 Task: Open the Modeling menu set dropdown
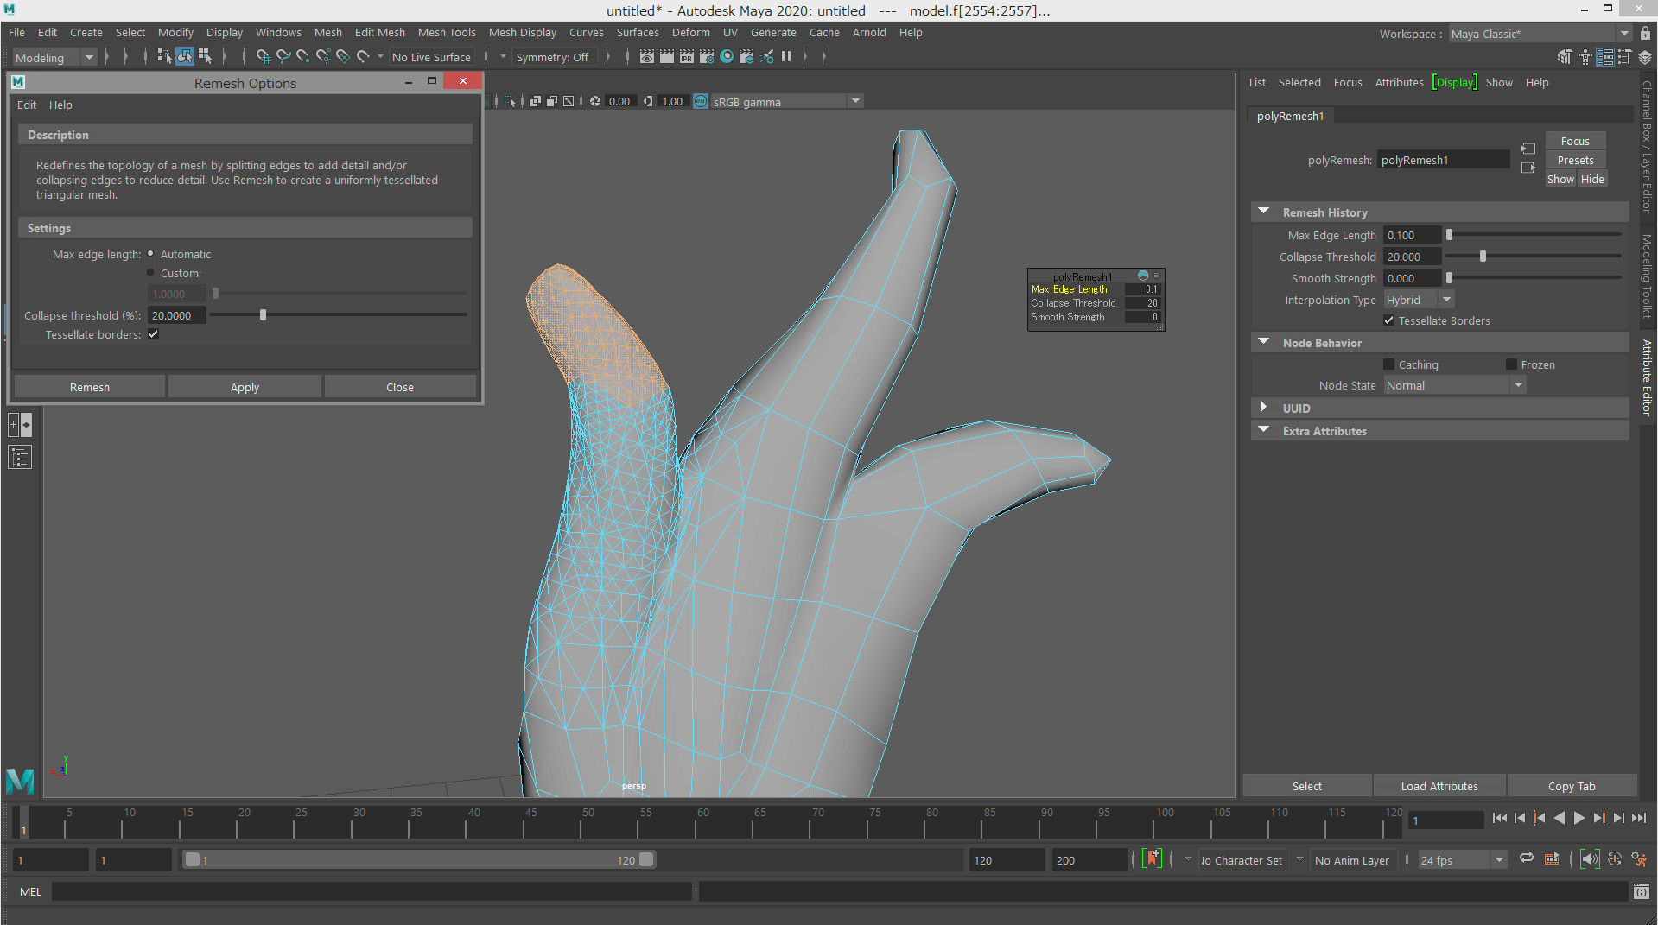54,57
